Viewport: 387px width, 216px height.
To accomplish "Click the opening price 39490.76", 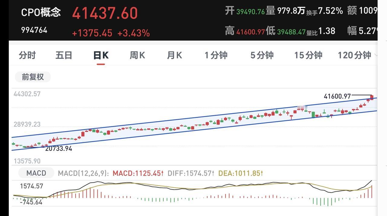I will click(x=250, y=12).
